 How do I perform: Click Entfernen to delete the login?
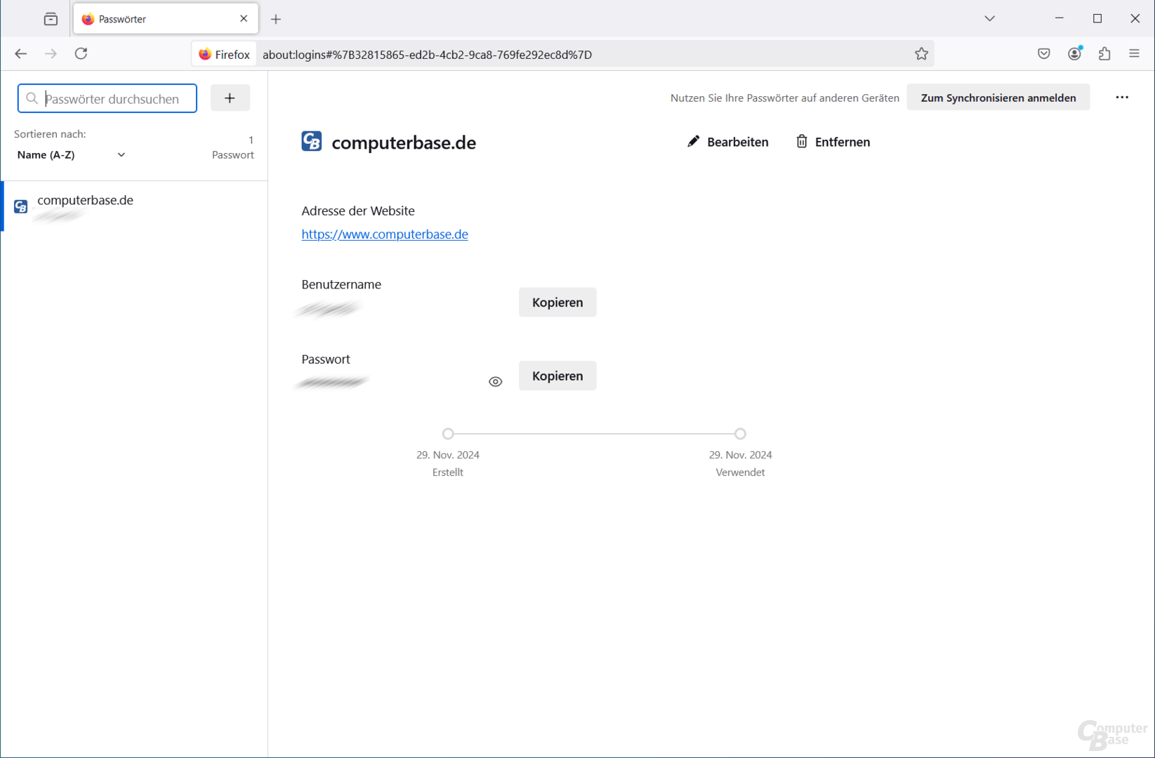point(833,142)
